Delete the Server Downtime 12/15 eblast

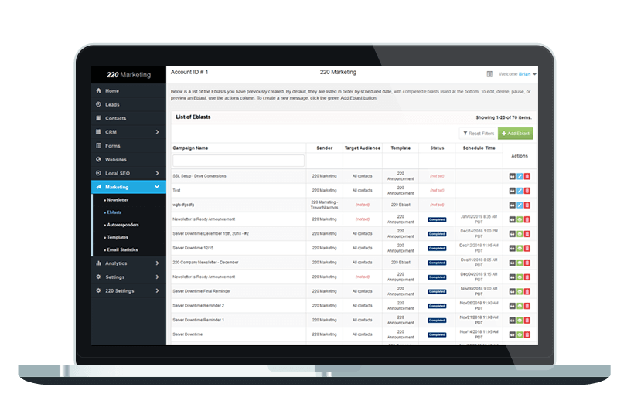click(527, 248)
